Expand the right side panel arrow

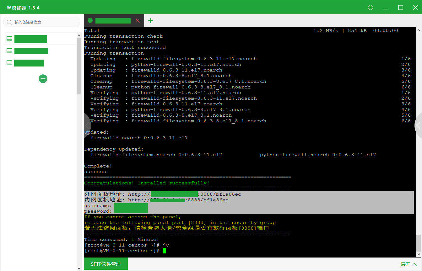pos(418,125)
